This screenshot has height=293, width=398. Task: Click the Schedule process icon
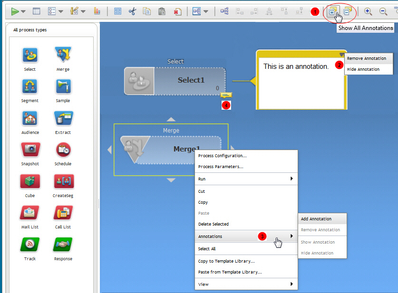click(63, 150)
